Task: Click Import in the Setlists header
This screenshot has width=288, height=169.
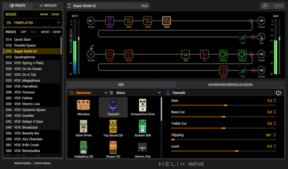Action: (44, 14)
